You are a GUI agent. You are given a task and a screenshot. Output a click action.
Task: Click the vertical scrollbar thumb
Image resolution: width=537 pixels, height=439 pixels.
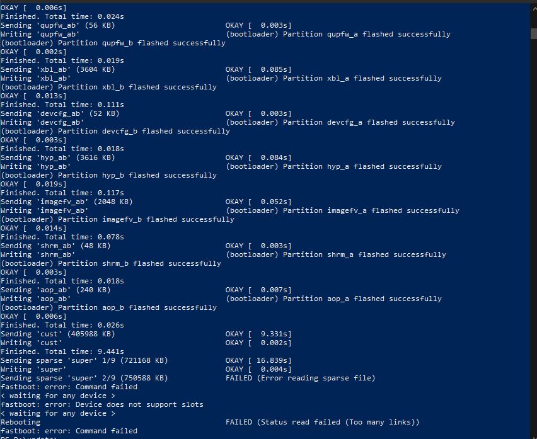click(534, 33)
